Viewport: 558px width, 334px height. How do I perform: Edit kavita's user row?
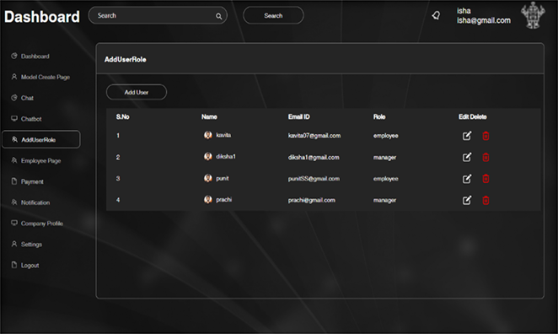467,136
